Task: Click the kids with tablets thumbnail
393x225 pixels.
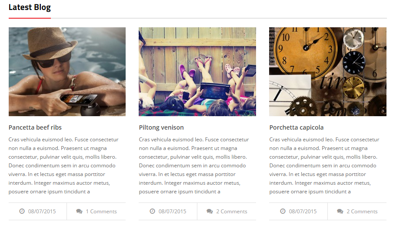Action: click(x=197, y=72)
